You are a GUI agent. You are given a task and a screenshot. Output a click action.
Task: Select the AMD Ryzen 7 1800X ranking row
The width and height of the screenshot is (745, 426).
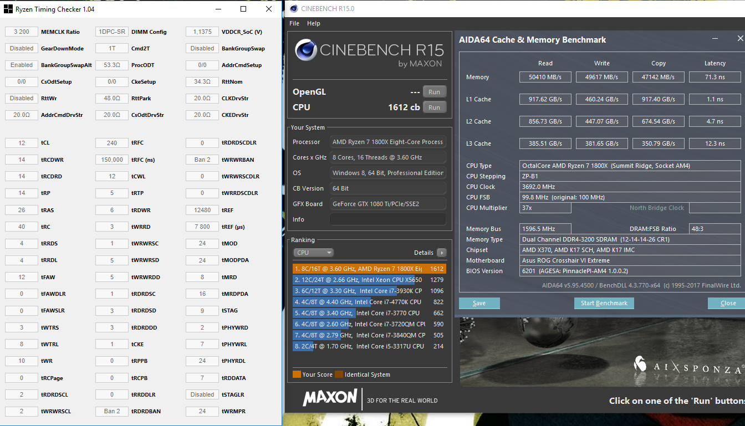[x=369, y=269]
